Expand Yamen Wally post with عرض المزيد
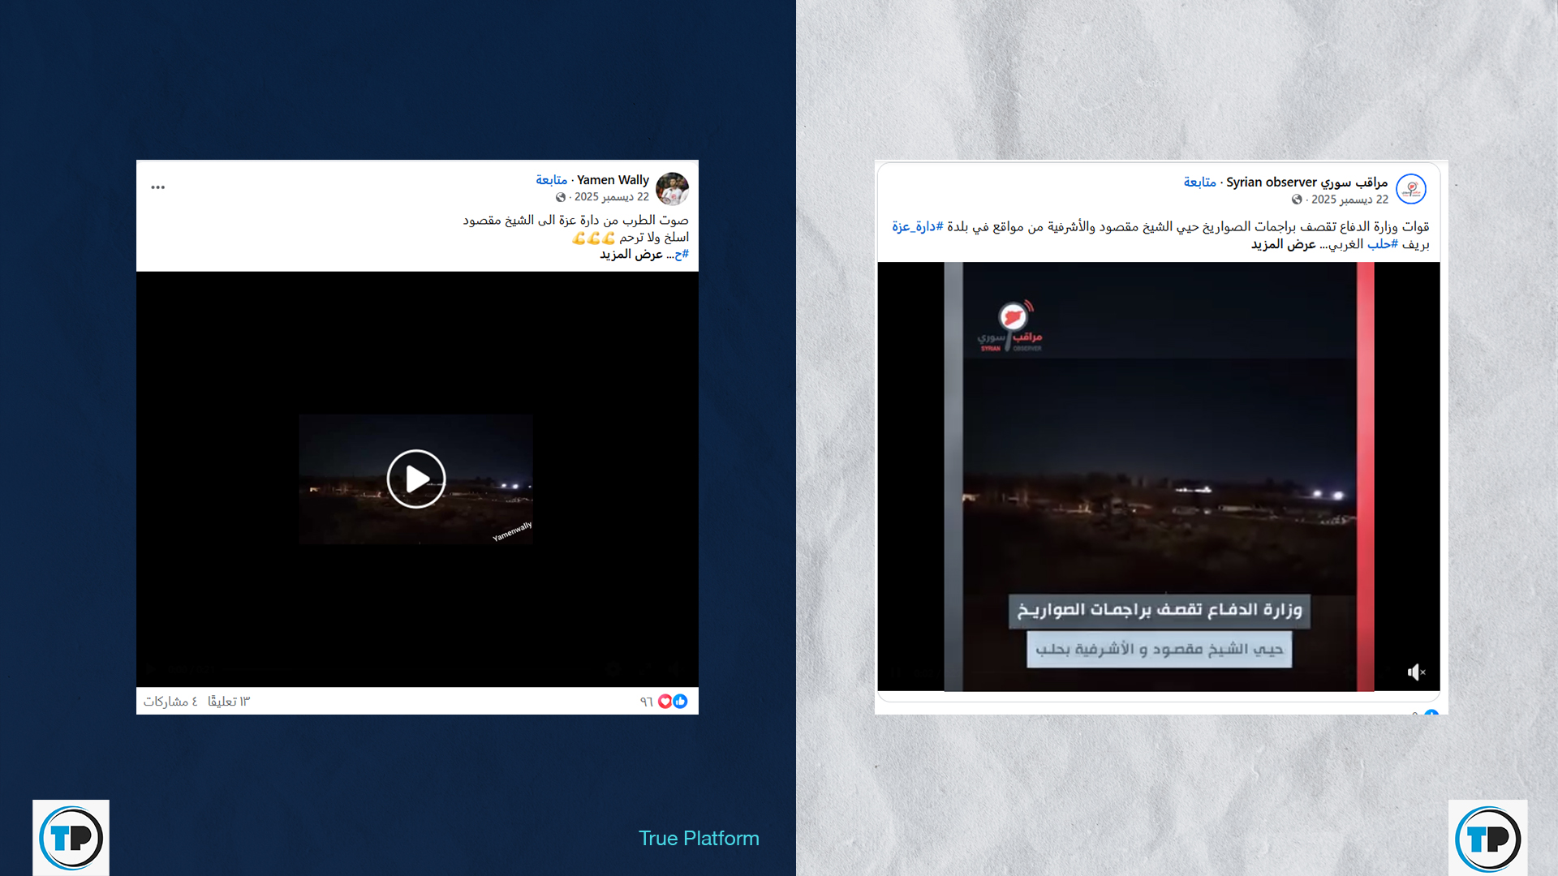 pos(631,255)
